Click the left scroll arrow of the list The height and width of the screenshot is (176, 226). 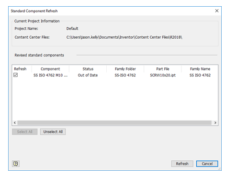15,122
